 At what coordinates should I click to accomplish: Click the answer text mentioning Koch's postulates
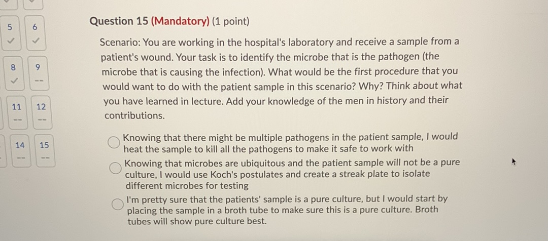coord(292,174)
